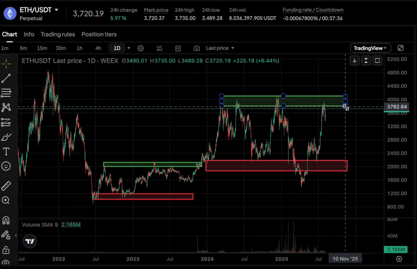Open the Position tiers tab
Screen dimensions: 417x269
(99, 34)
